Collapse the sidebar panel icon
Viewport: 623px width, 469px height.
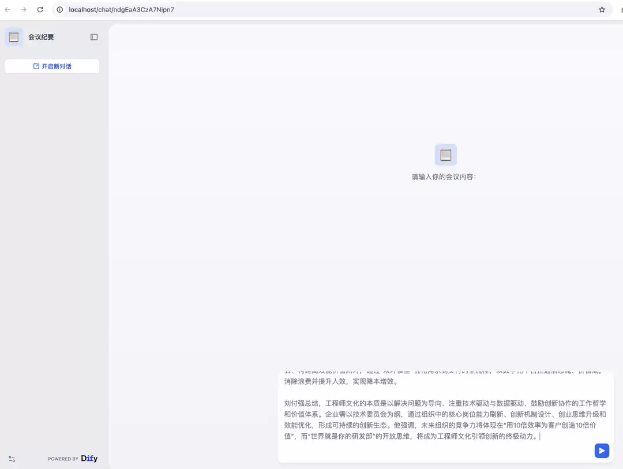tap(94, 37)
